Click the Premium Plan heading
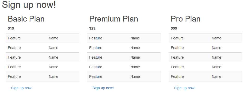 coord(114,19)
